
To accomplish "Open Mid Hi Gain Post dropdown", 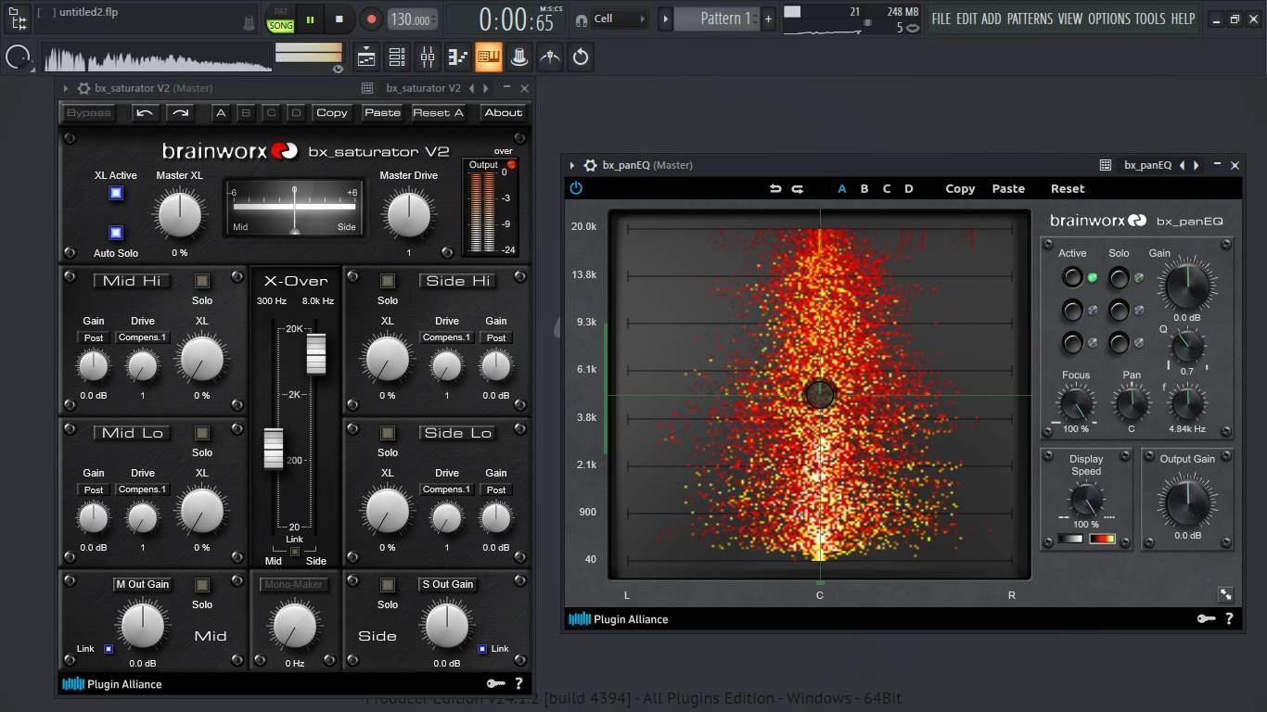I will click(94, 337).
